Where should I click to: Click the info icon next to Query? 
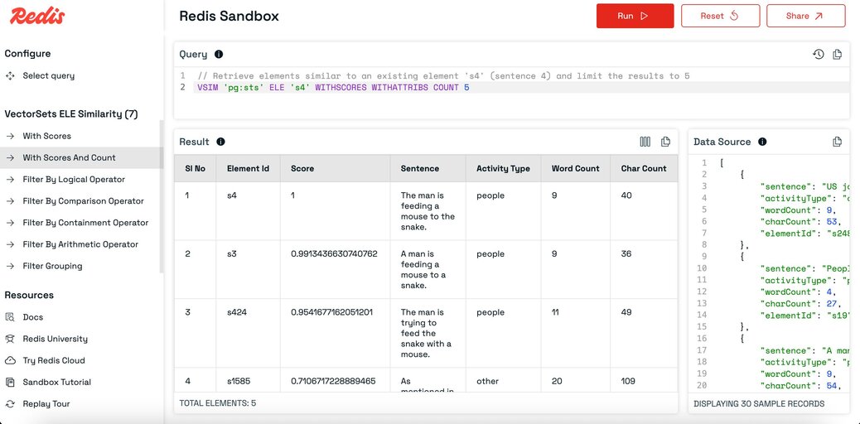(x=219, y=55)
